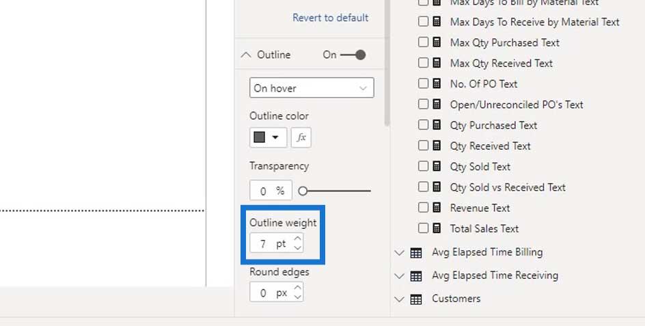Open the On hover dropdown

tap(312, 87)
